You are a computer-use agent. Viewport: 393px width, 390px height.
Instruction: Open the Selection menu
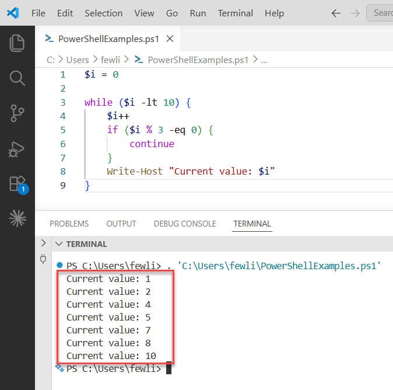point(104,13)
